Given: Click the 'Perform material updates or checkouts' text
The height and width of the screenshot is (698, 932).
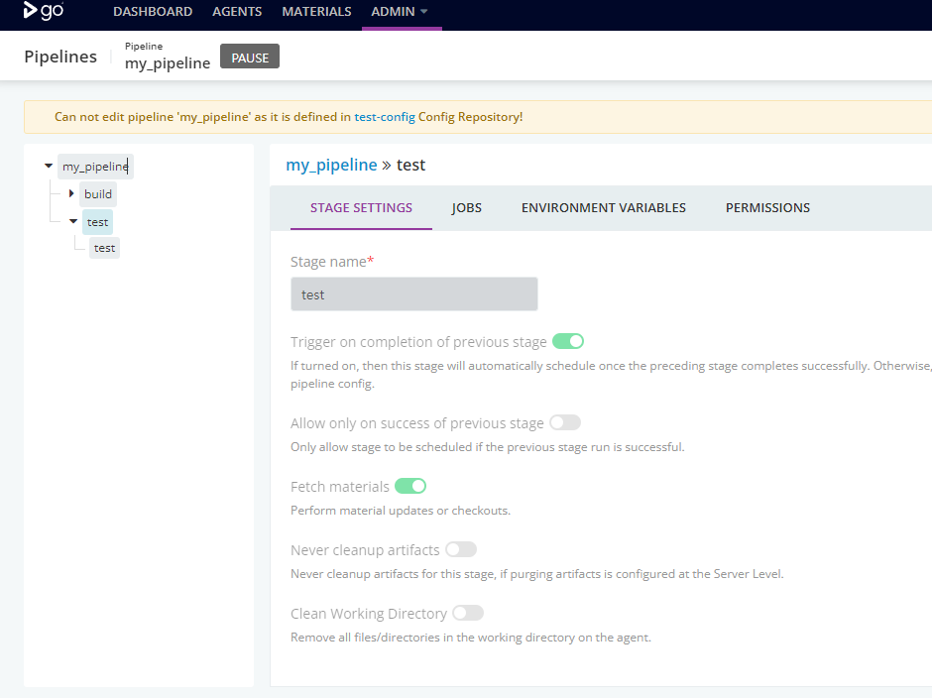Looking at the screenshot, I should coord(401,511).
